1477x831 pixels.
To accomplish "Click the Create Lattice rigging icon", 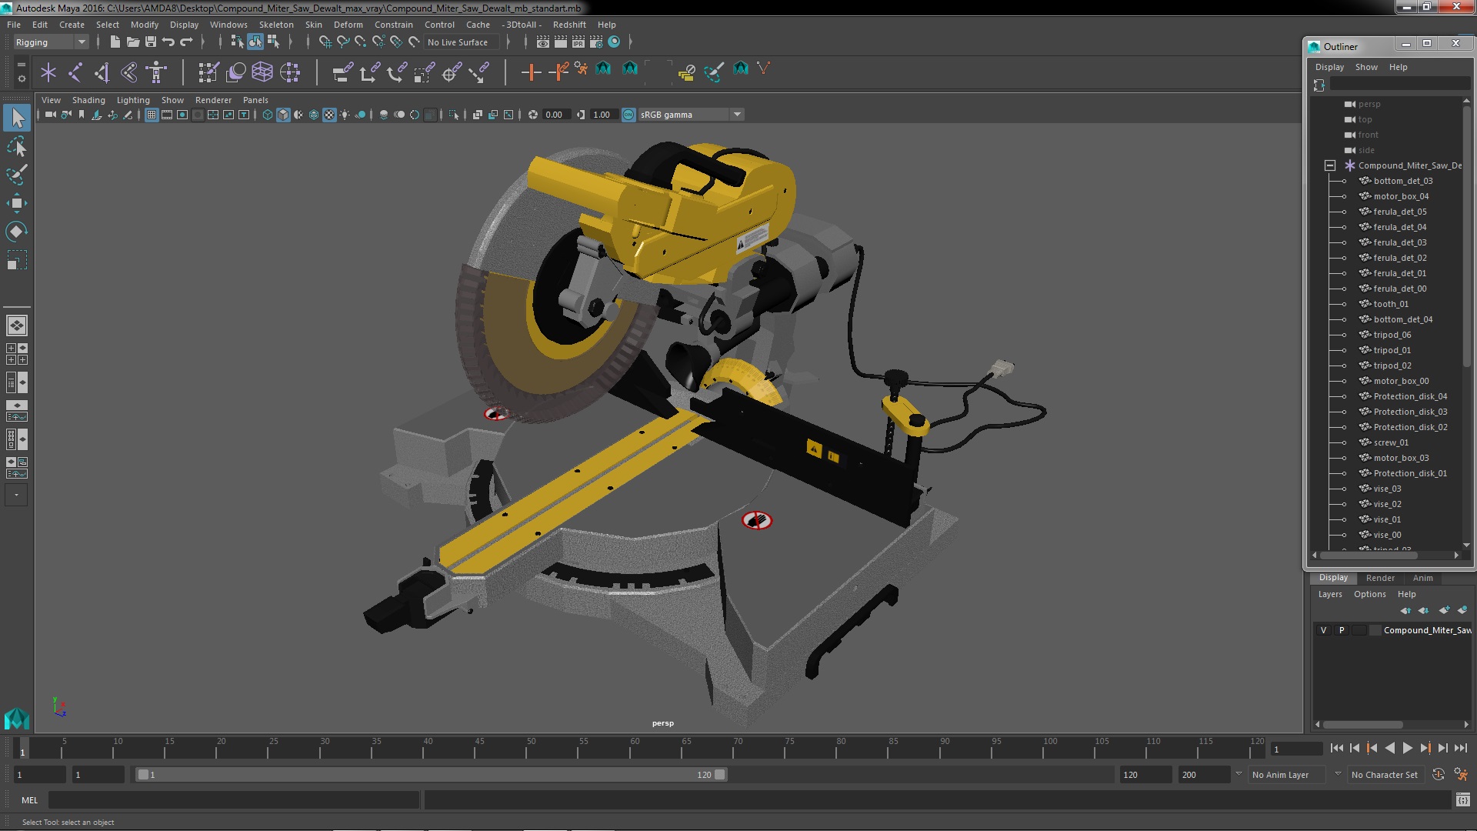I will (262, 72).
